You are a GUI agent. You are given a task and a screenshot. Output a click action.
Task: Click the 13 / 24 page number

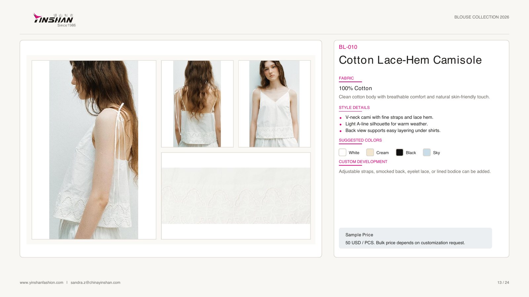[503, 282]
